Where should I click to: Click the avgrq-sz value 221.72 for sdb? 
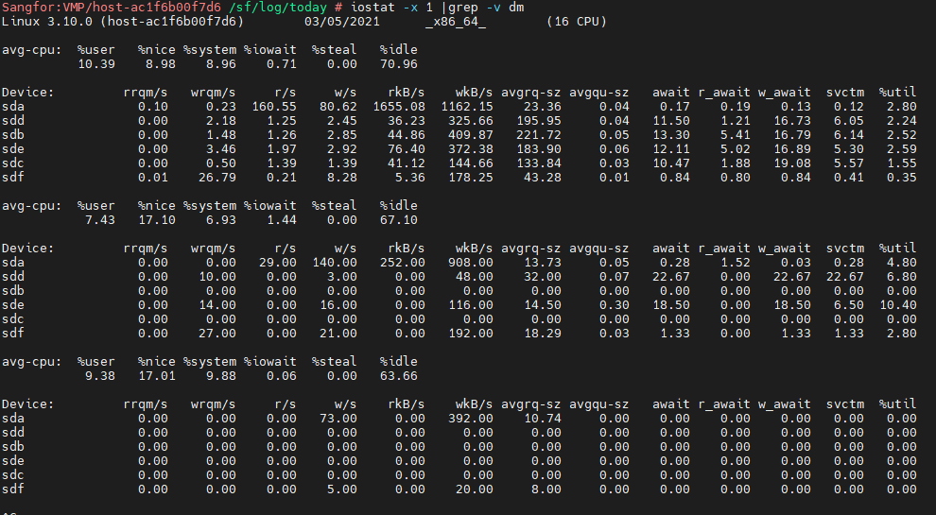(x=538, y=134)
